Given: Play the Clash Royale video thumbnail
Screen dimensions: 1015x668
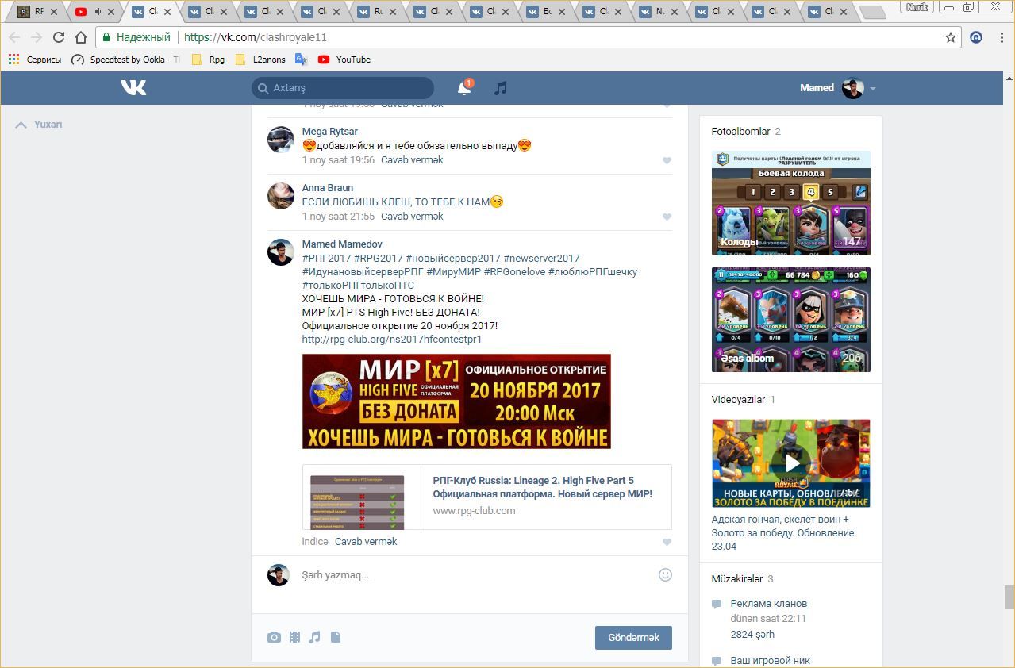Looking at the screenshot, I should click(791, 463).
